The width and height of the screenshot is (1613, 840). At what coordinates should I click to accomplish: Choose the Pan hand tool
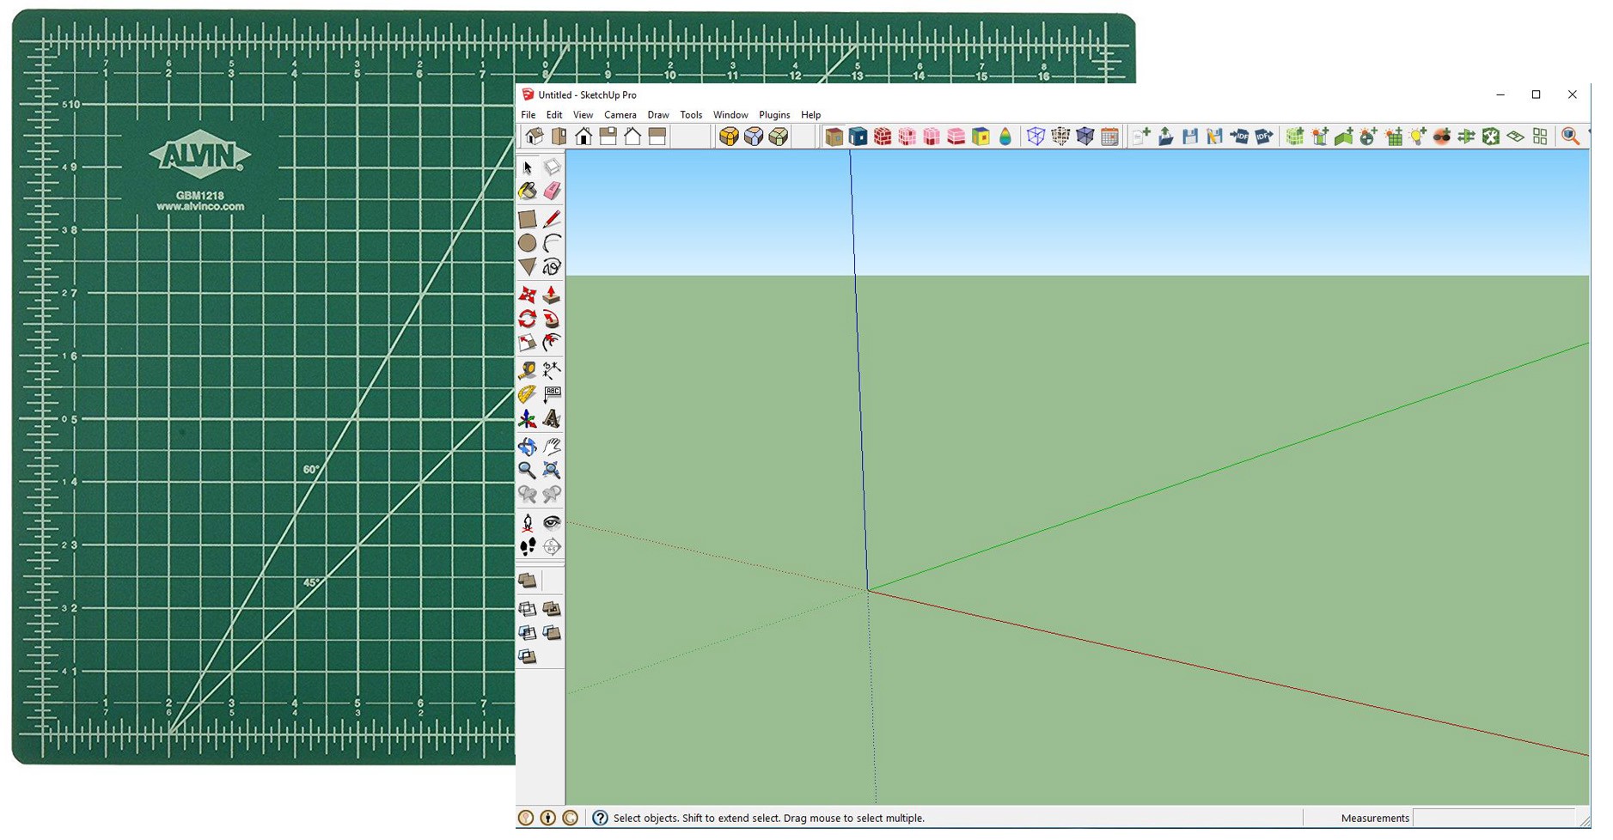coord(552,447)
